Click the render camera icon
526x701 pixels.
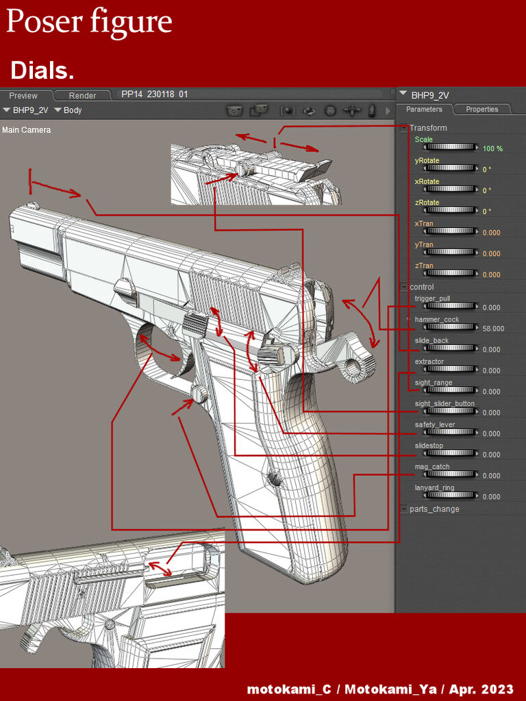pos(234,110)
